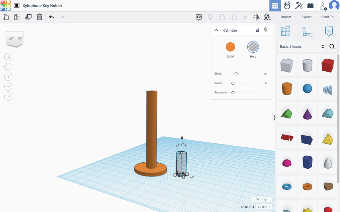Select the tall orange cylinder in viewport

click(151, 130)
